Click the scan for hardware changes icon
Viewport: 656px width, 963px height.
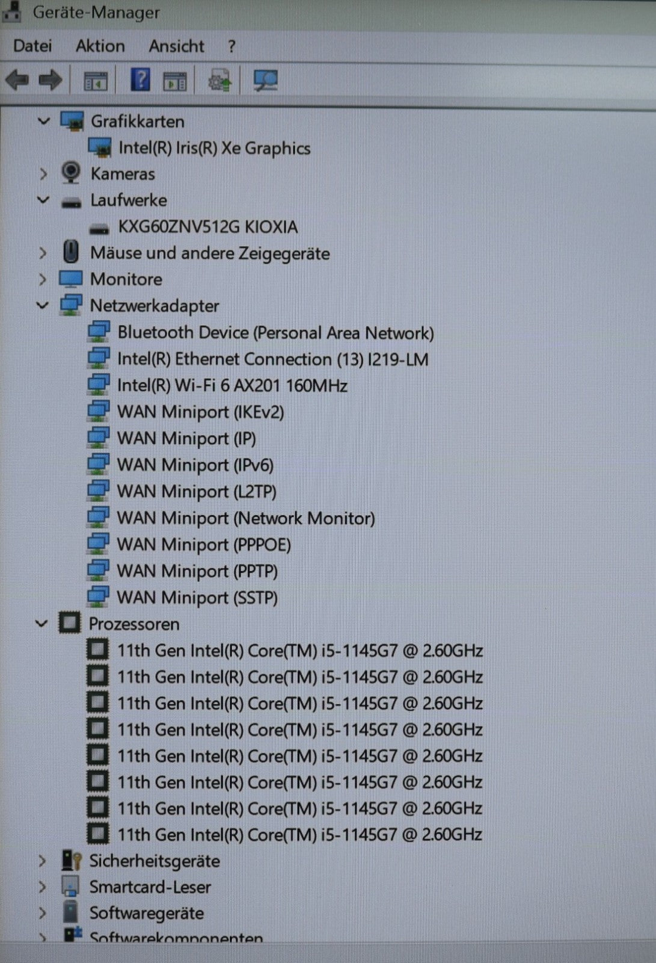[x=265, y=80]
